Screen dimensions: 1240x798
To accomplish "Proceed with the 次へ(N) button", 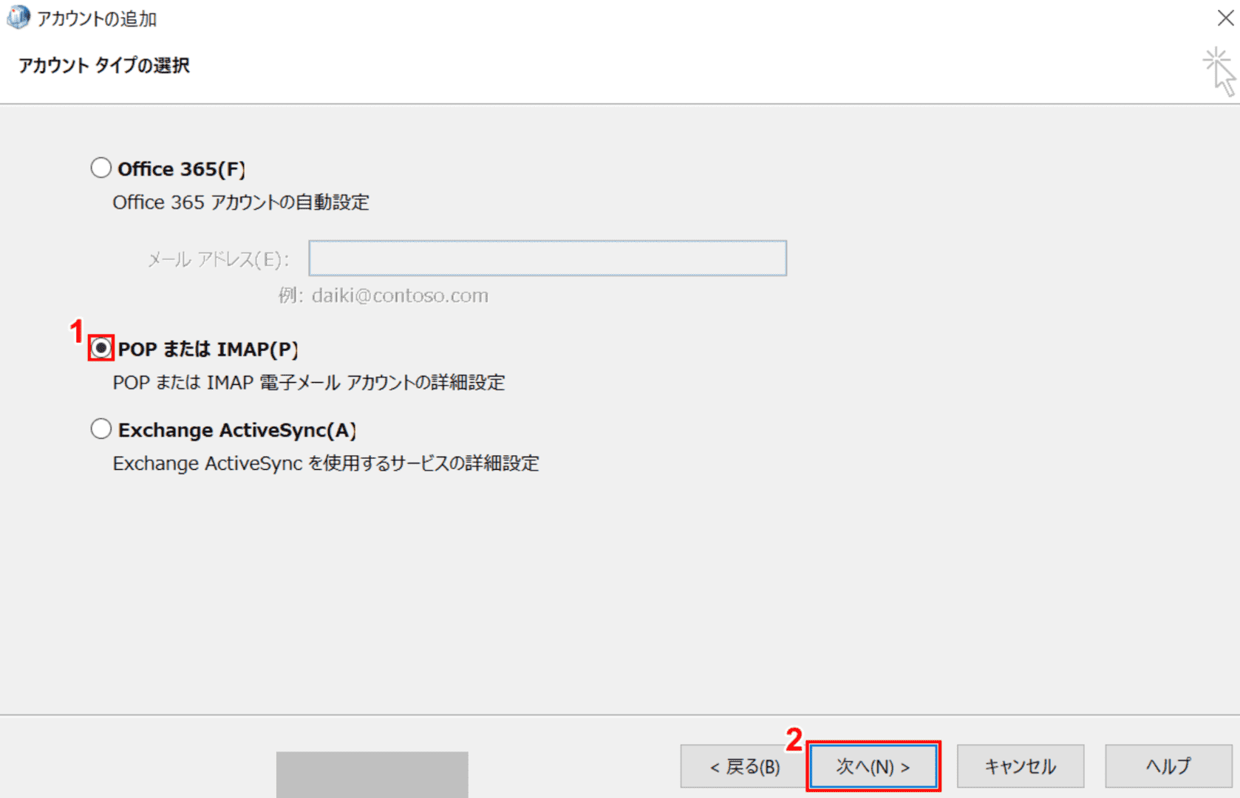I will [x=873, y=766].
